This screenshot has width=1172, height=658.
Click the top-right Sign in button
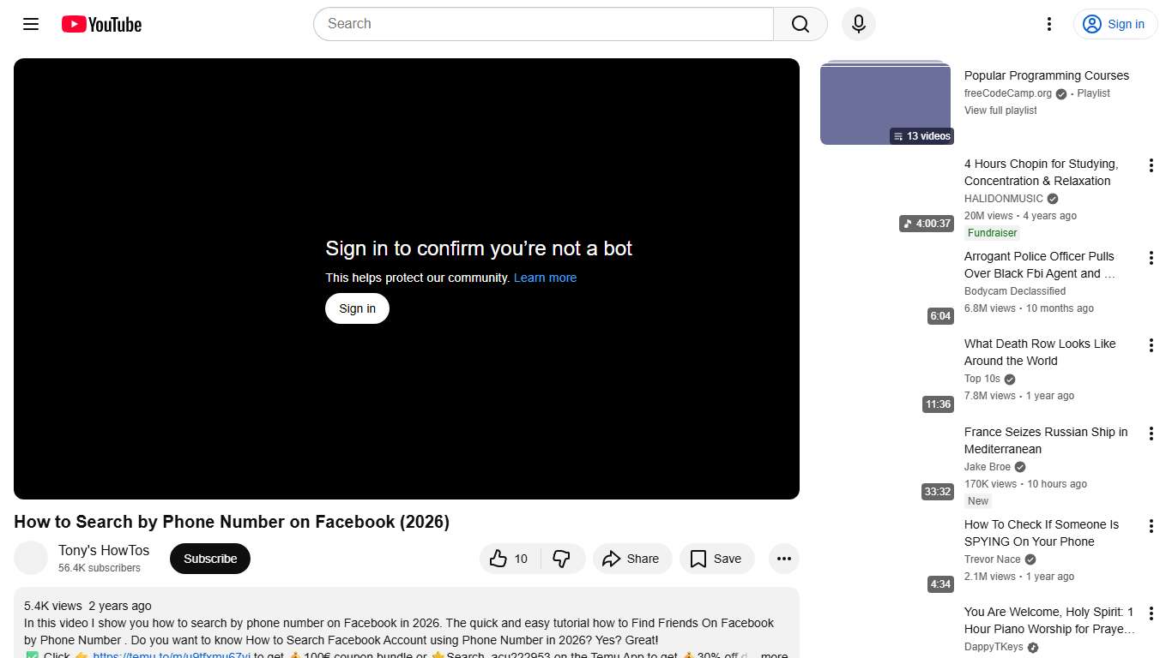pos(1115,24)
